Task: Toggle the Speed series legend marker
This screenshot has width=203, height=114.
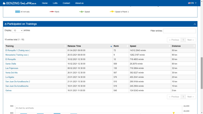Action: [x=81, y=12]
